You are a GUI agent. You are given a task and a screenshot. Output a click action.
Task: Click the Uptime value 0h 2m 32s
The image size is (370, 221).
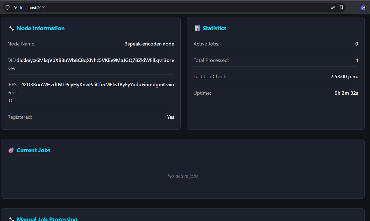click(346, 93)
